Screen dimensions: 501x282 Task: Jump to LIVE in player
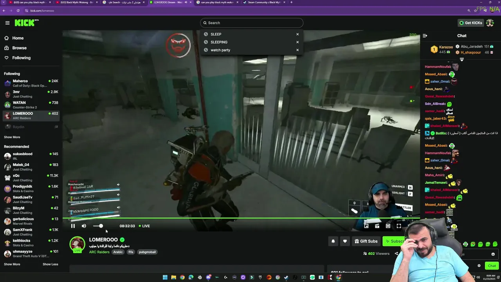point(144,226)
